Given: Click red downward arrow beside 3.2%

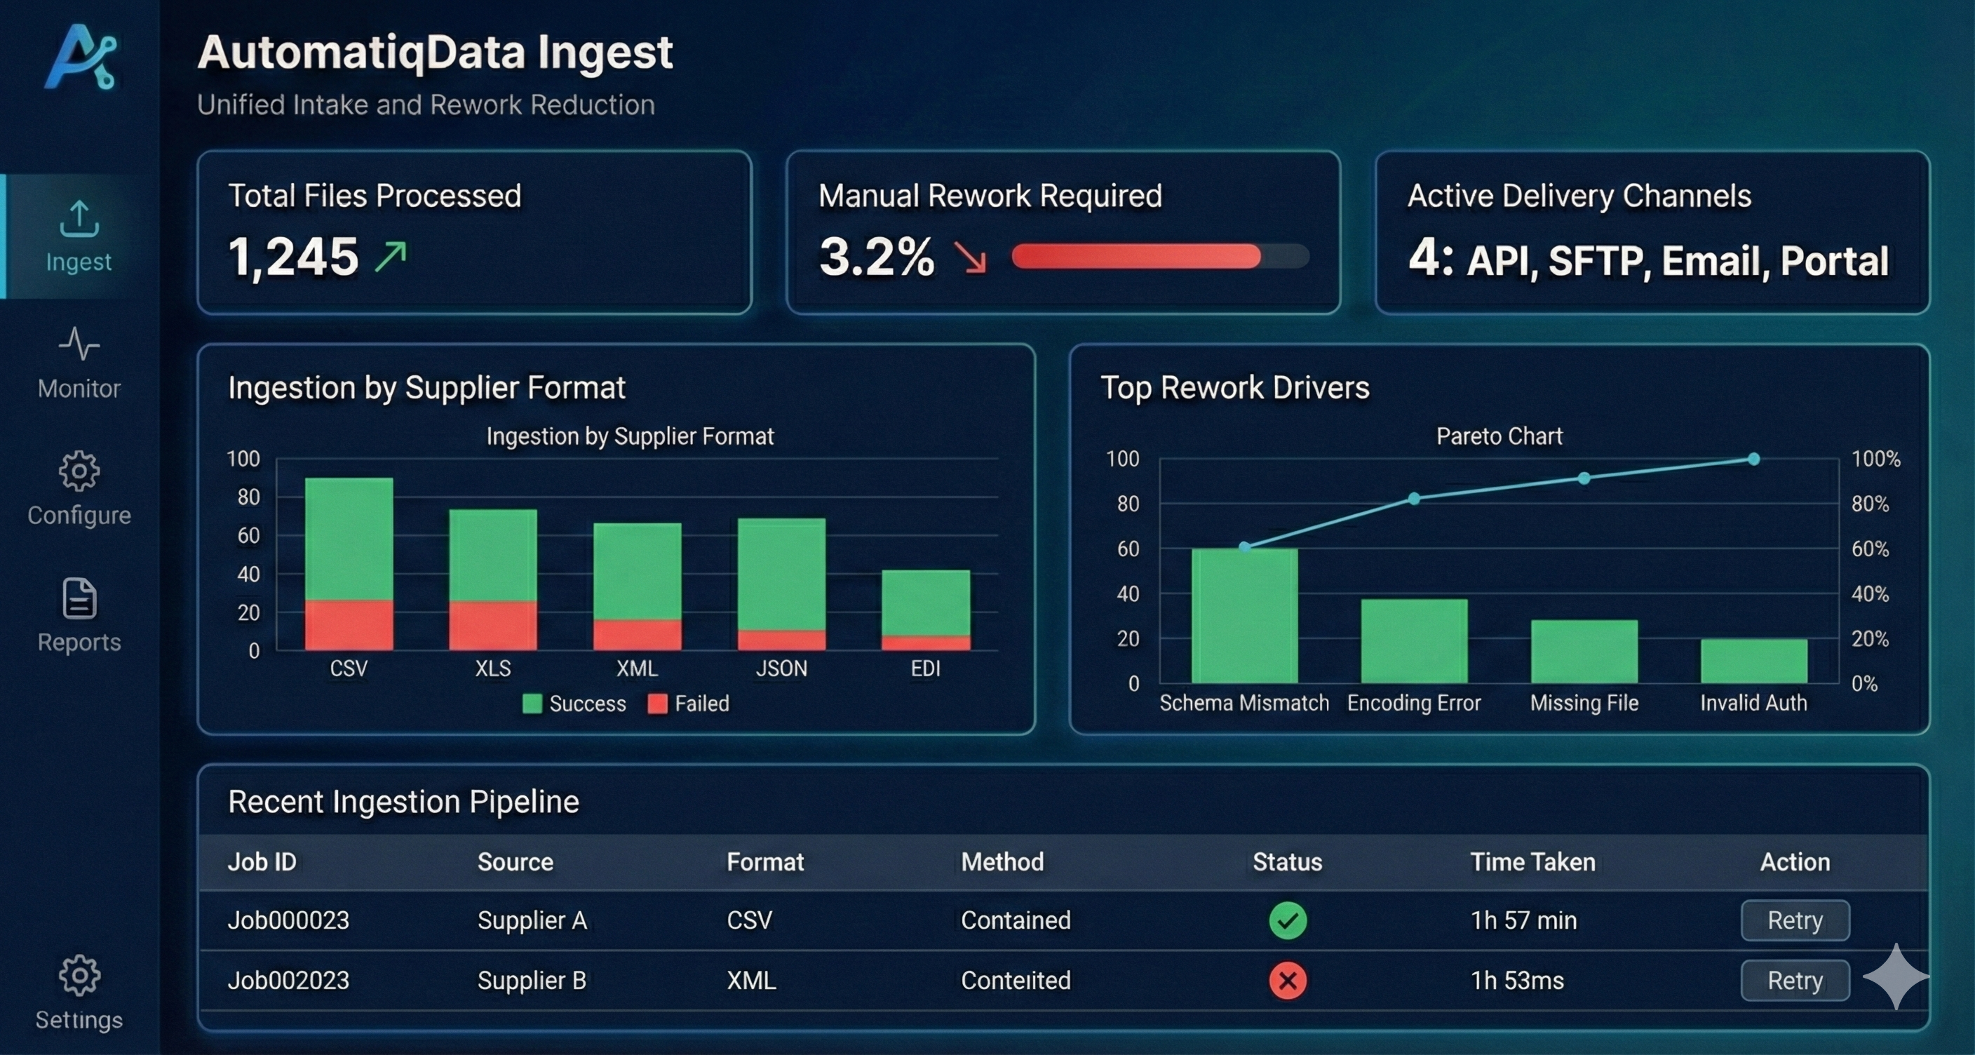Looking at the screenshot, I should click(970, 257).
